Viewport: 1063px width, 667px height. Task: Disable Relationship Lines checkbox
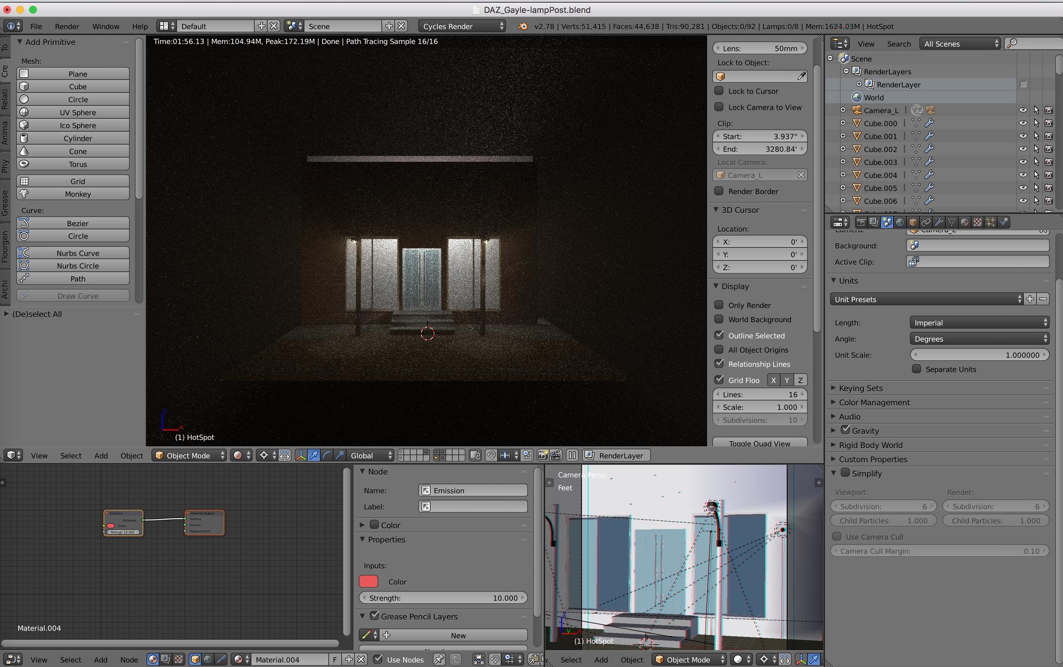pos(719,363)
